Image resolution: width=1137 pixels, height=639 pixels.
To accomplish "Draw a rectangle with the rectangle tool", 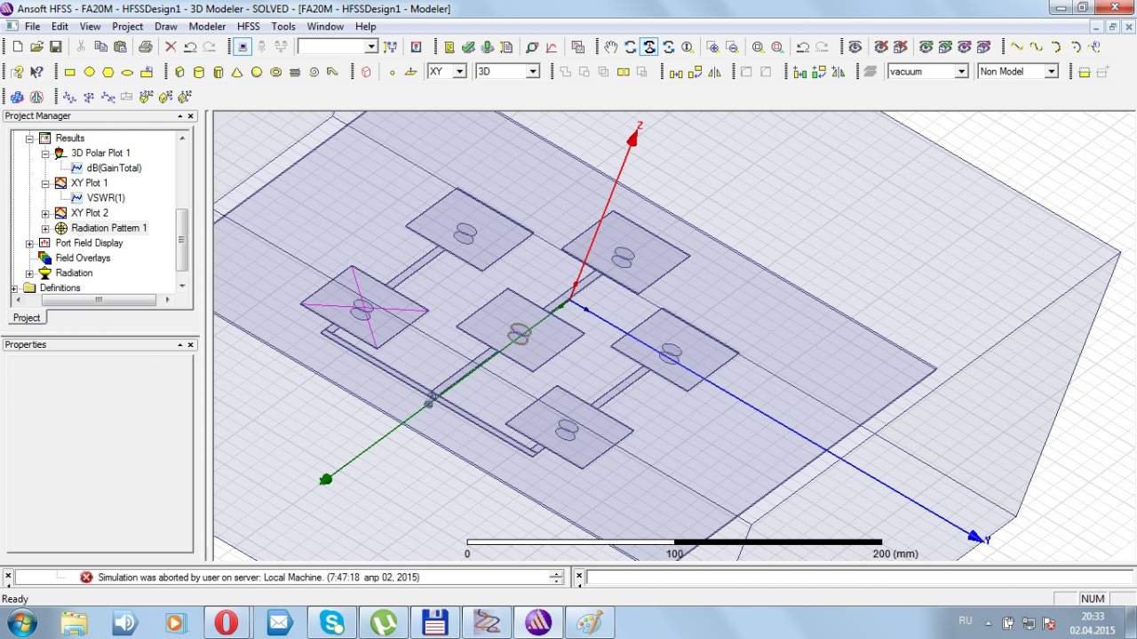I will (x=70, y=72).
